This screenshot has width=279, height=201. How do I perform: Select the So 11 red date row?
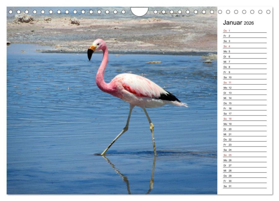245,83
